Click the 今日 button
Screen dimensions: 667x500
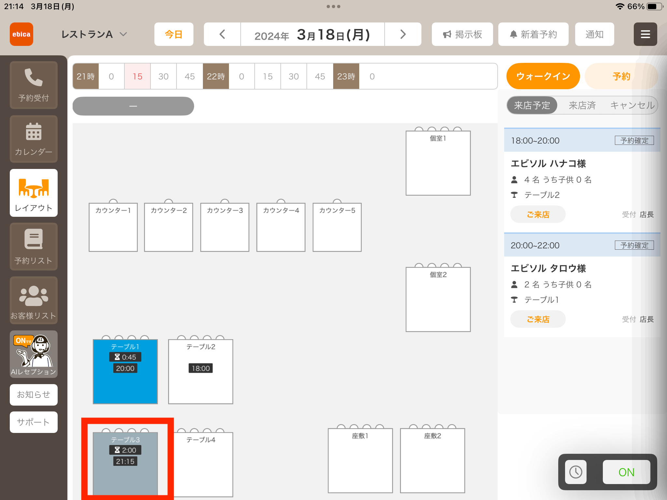coord(174,34)
